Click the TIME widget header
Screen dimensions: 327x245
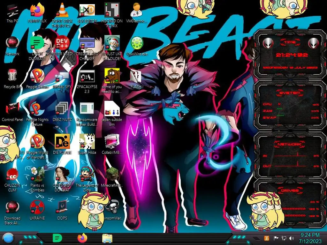(x=290, y=42)
